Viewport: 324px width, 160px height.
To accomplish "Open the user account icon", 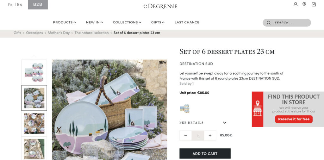I will [296, 4].
